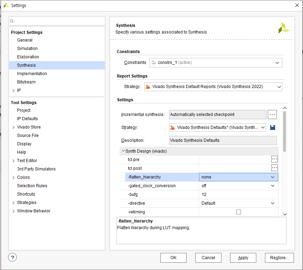Open tcl.pre file browser ellipsis

274,159
